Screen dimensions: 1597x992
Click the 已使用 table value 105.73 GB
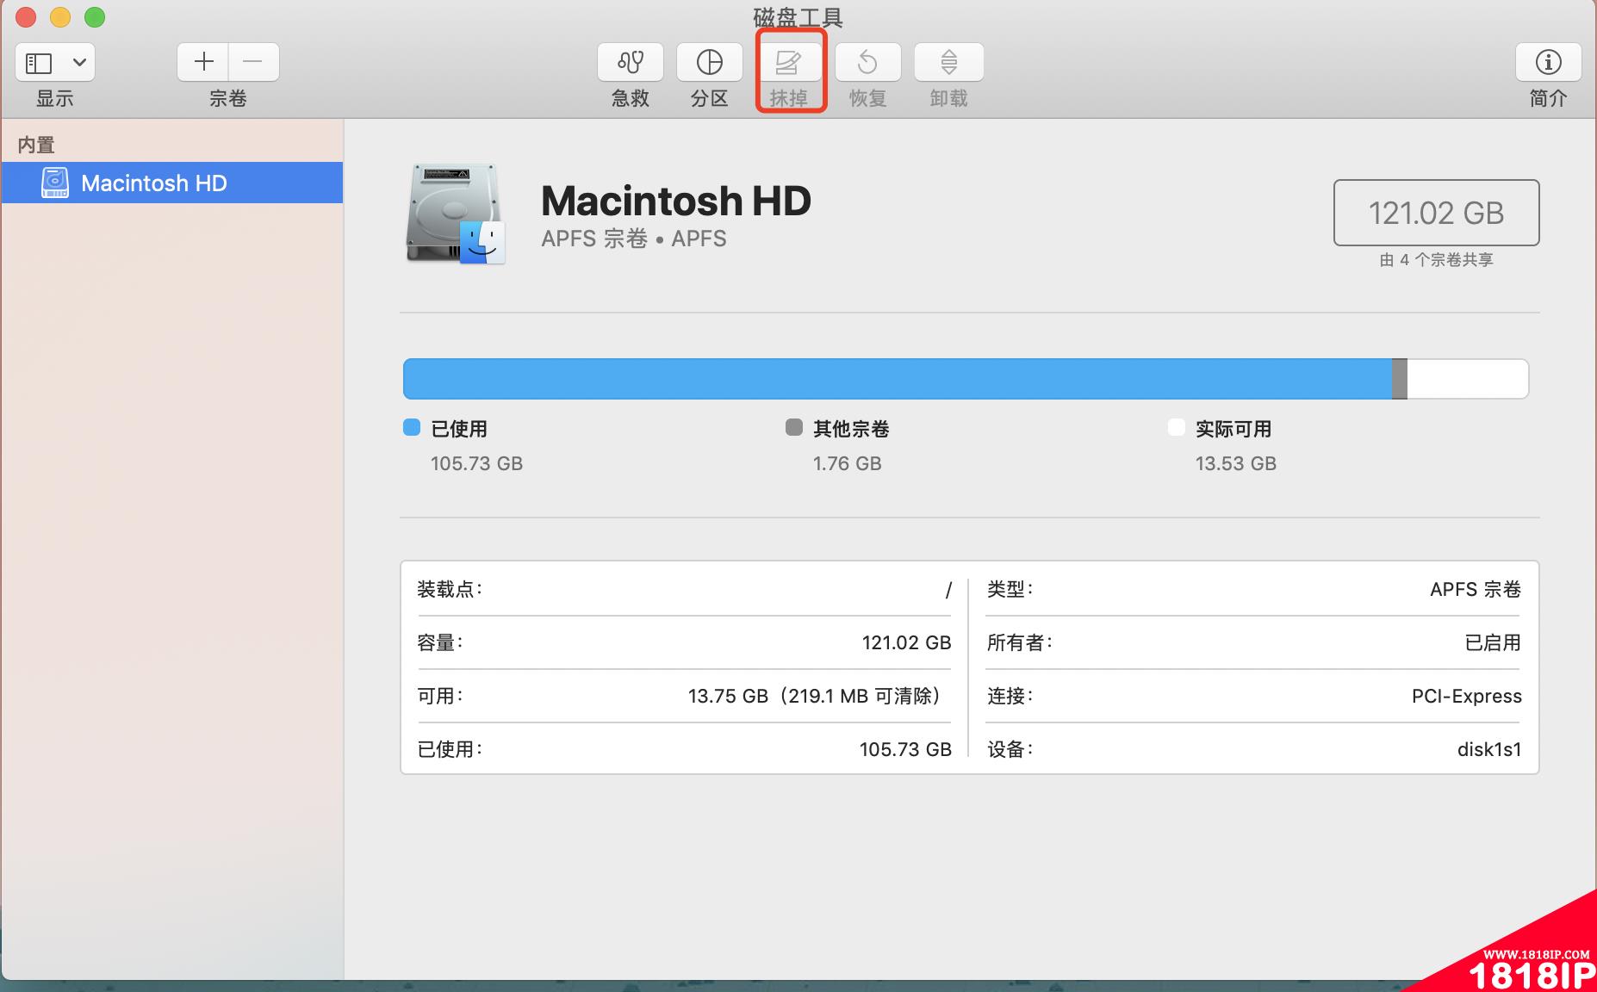905,749
